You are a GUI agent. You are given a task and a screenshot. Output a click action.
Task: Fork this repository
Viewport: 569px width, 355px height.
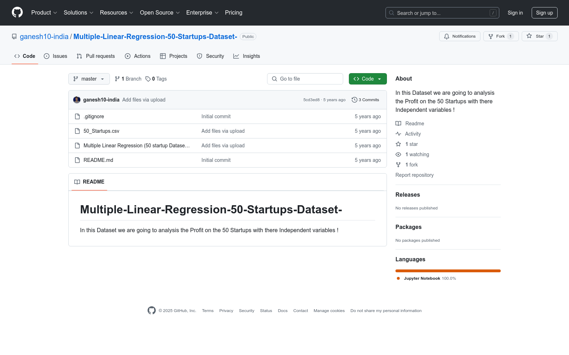pos(501,36)
